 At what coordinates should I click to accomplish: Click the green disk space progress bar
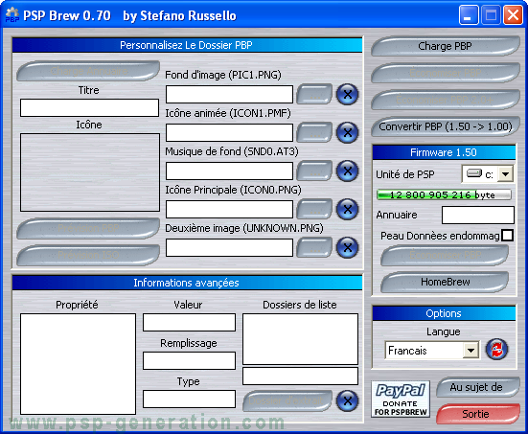point(444,194)
